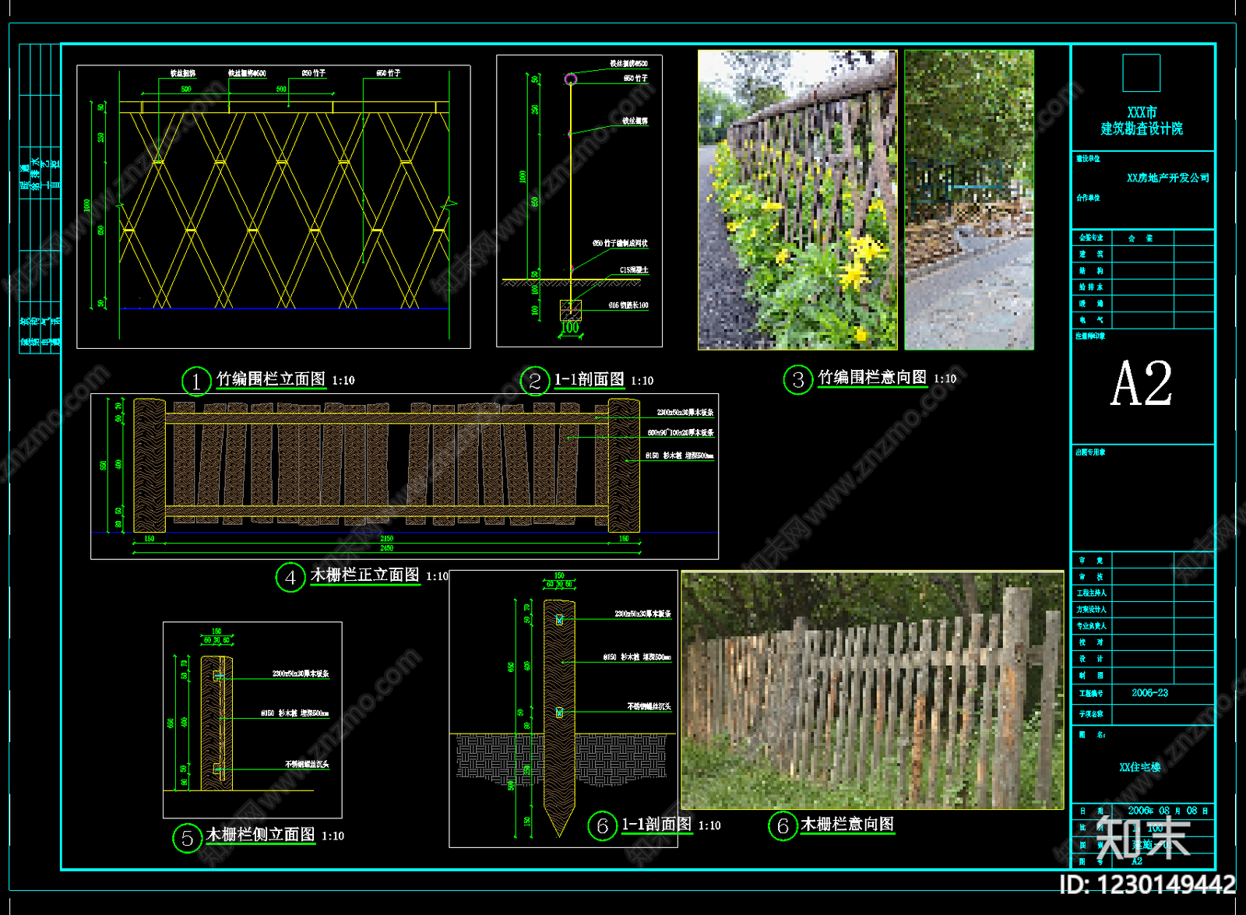Screen dimensions: 1246x915
Task: Select the 木栅栏正立面图 title text
Action: coord(364,575)
